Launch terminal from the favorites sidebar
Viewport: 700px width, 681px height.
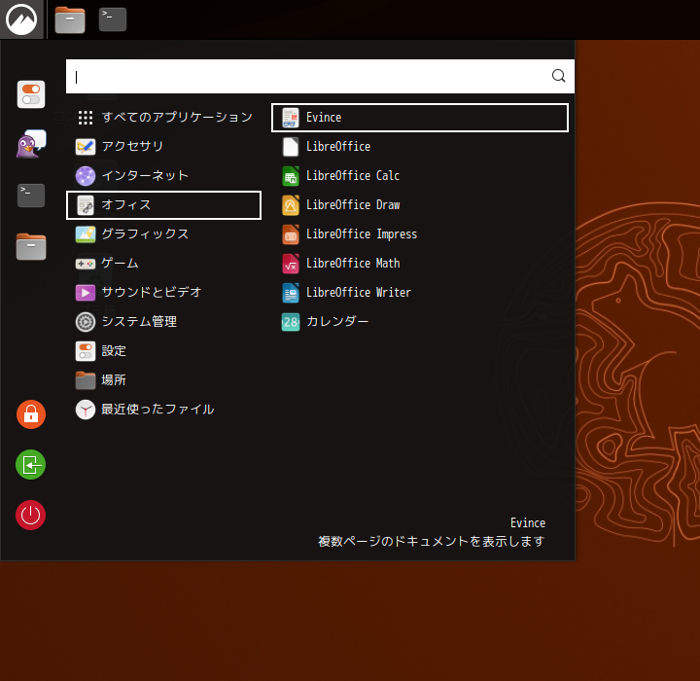(x=31, y=196)
